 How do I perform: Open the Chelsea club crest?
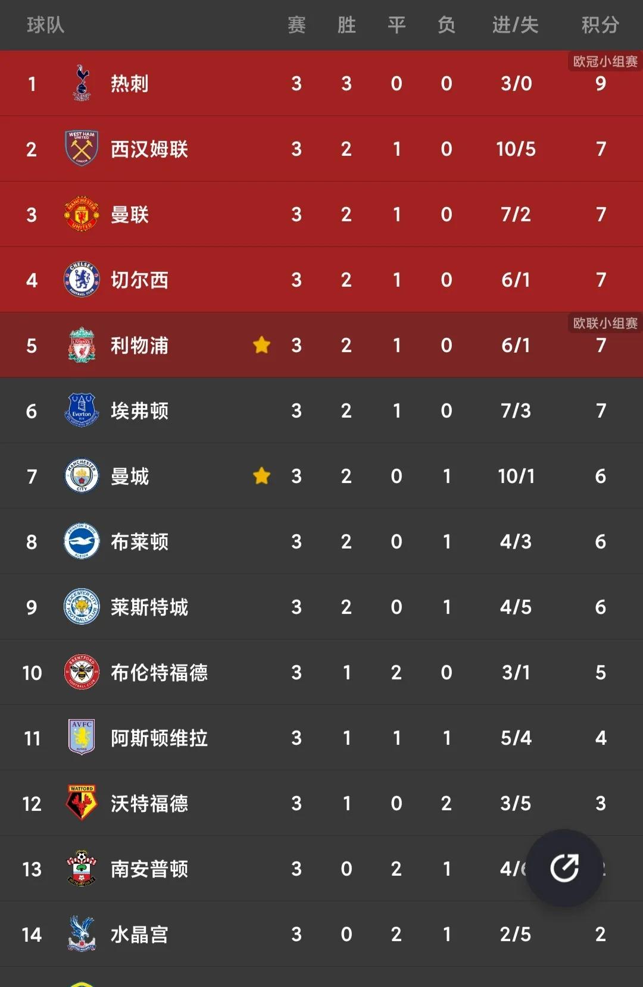tap(82, 280)
